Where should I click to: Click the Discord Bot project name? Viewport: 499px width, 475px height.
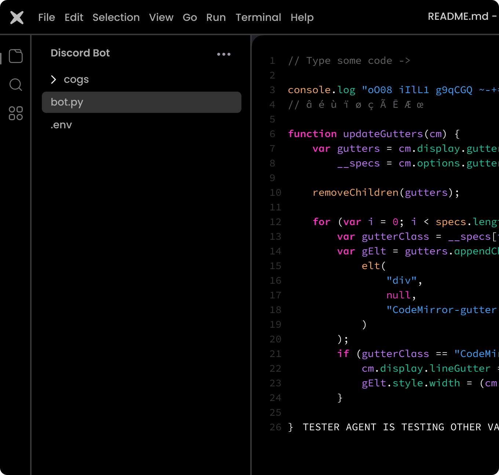point(80,53)
